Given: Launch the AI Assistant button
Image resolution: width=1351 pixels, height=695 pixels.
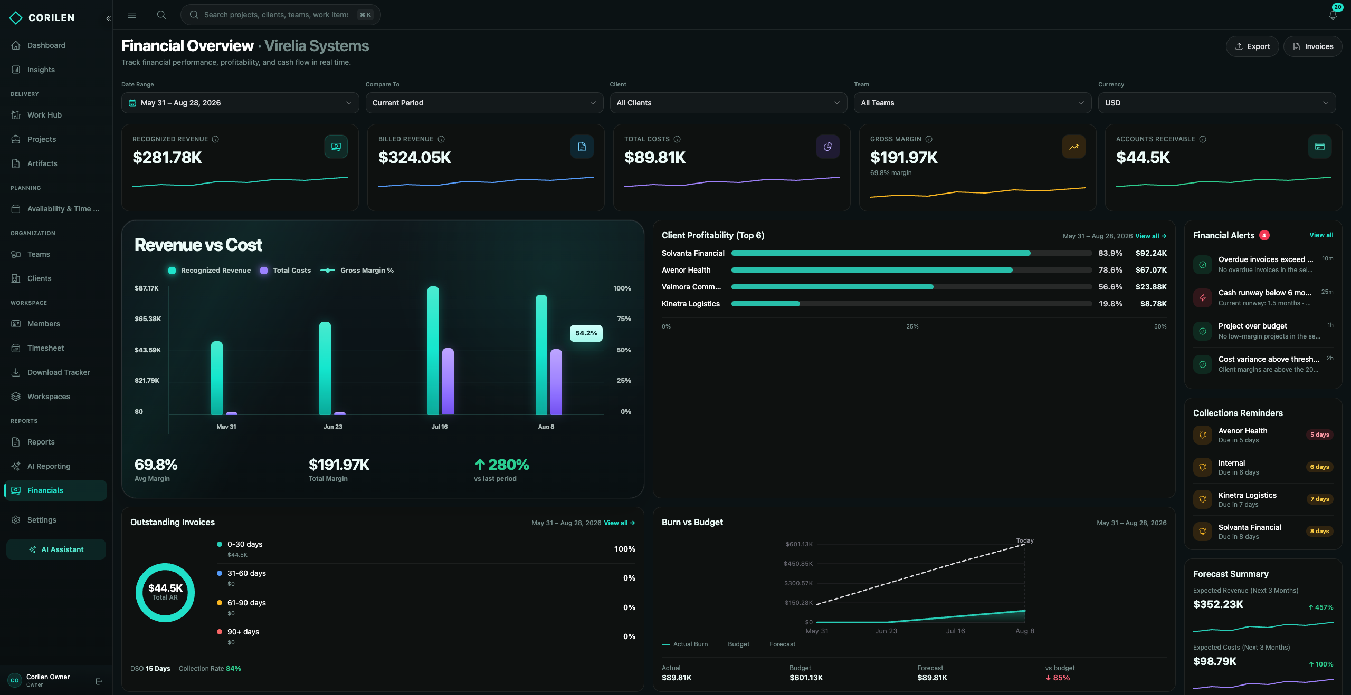Looking at the screenshot, I should pos(56,549).
